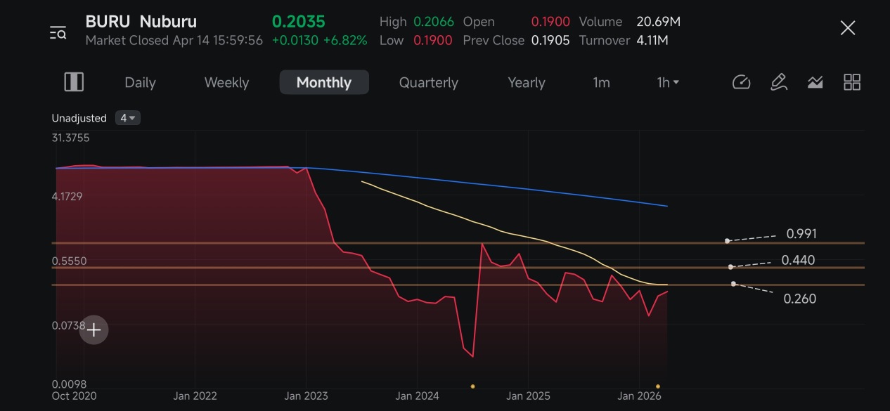Tap the 0.5550 price axis label
This screenshot has width=890, height=411.
click(69, 261)
